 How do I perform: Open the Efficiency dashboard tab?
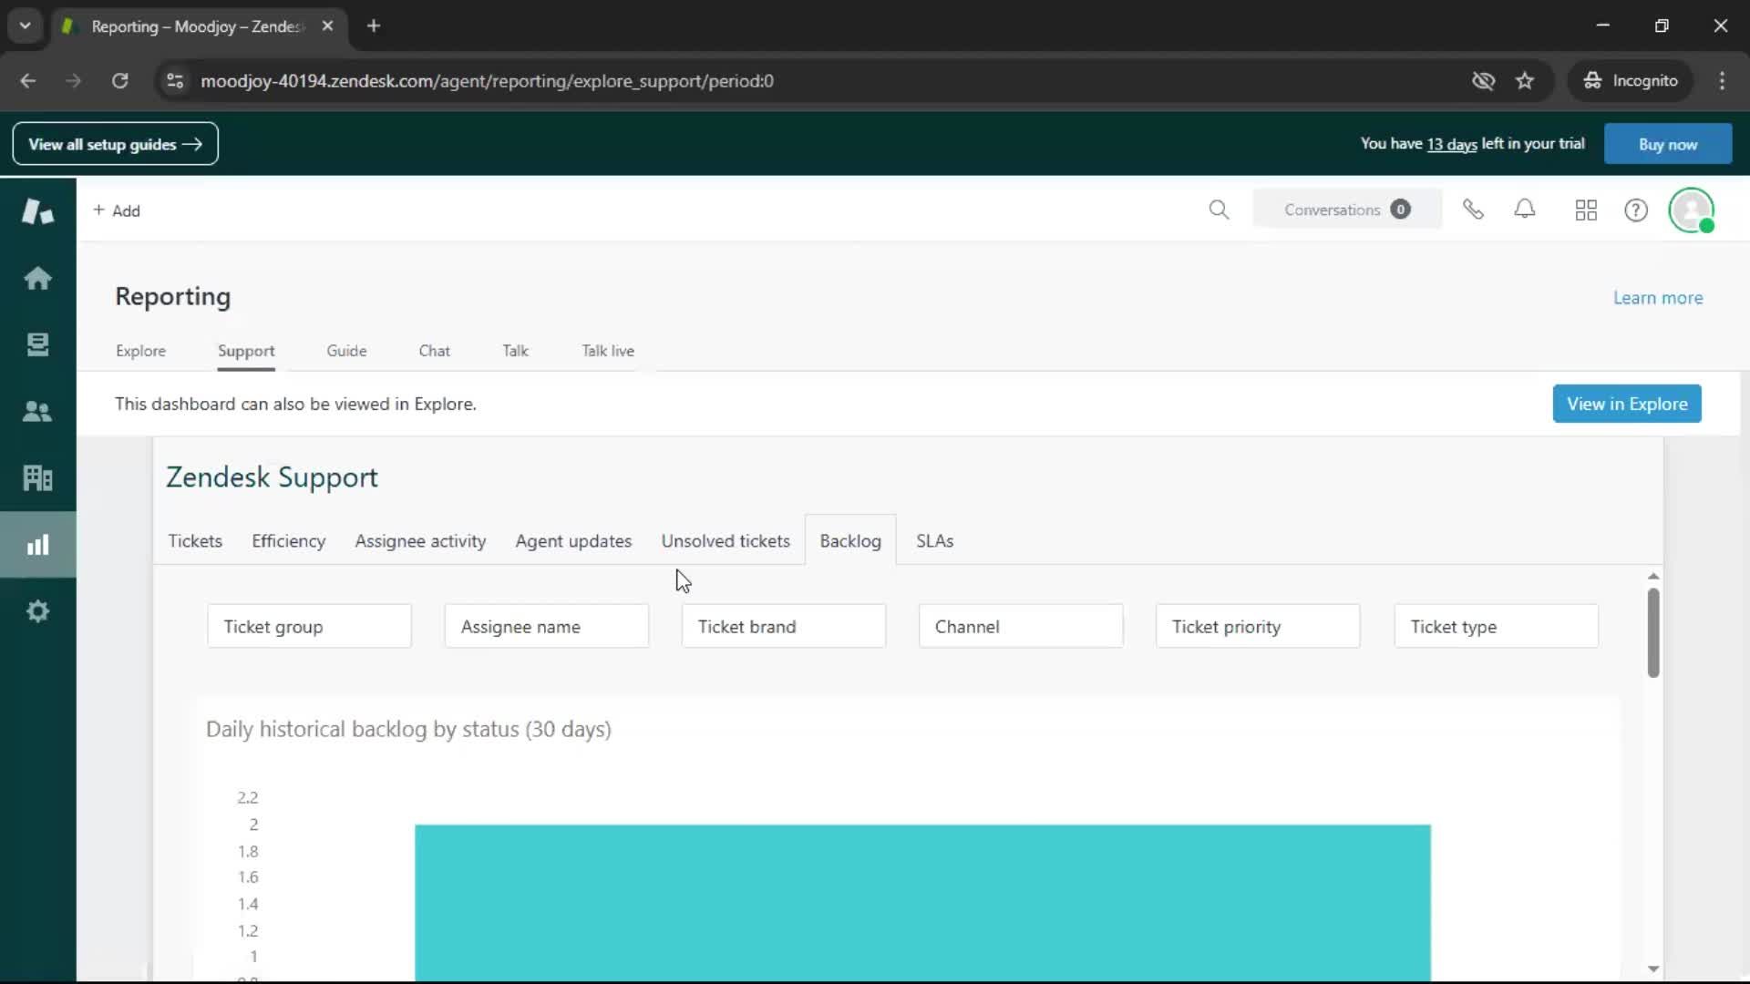(288, 541)
